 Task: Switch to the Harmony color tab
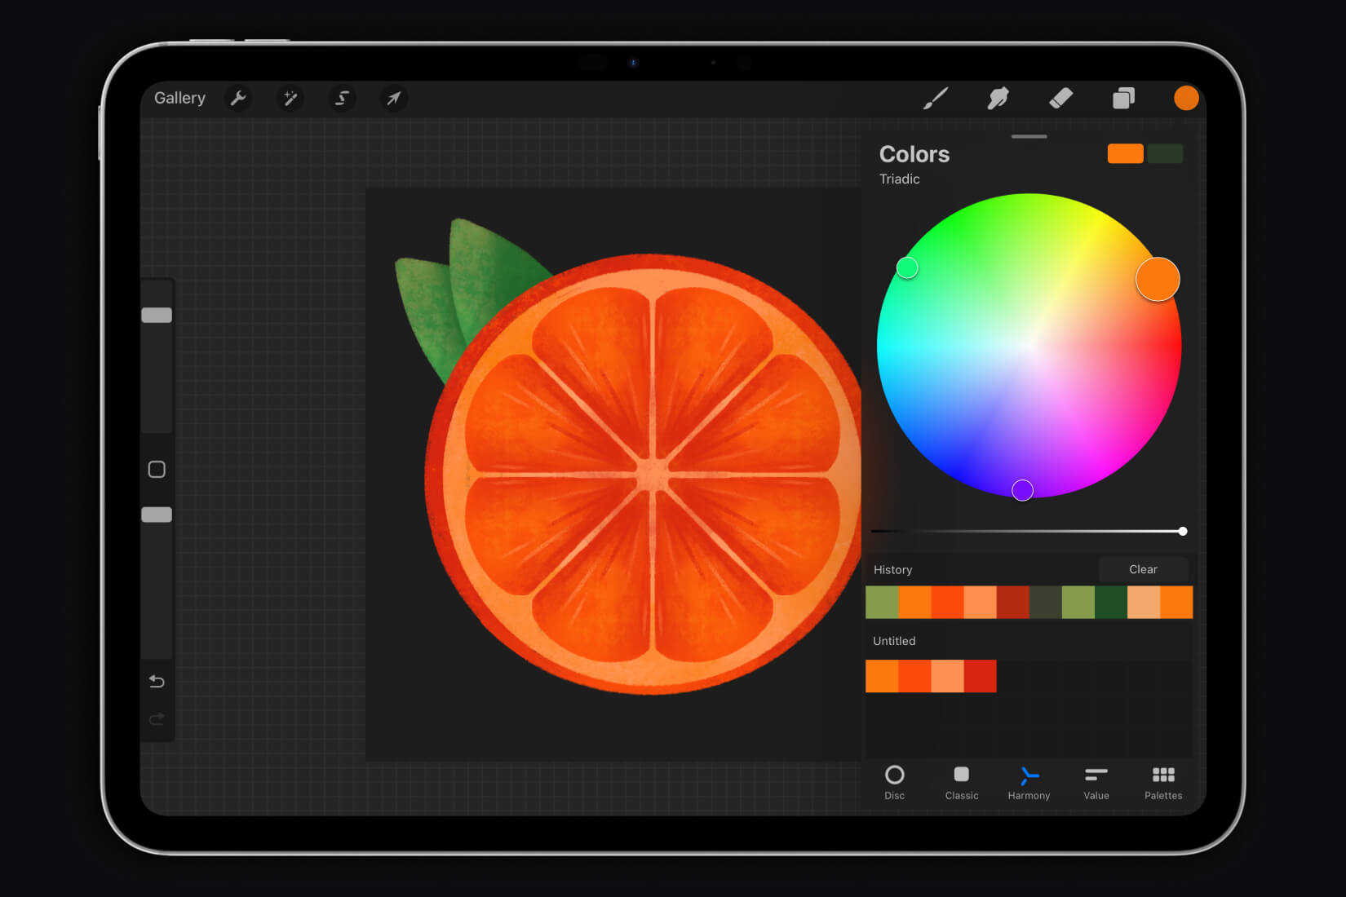tap(1029, 783)
